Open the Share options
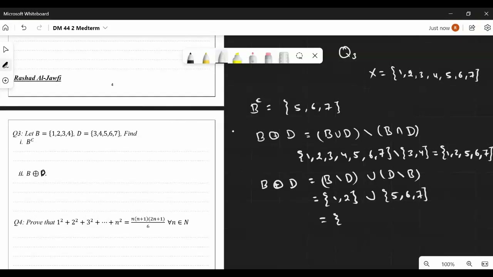Viewport: 493px width, 277px height. click(x=472, y=28)
